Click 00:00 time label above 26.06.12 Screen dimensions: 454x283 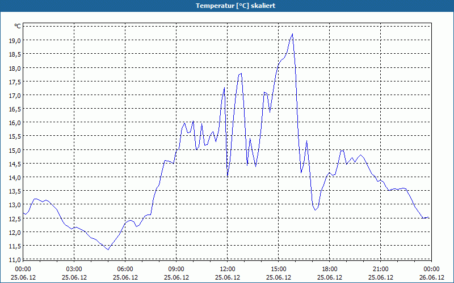point(431,269)
